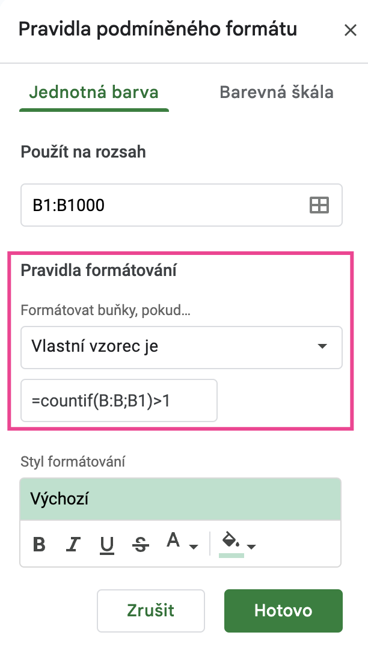The width and height of the screenshot is (368, 653).
Task: Open the Vlastní vzorec je condition dropdown
Action: 182,348
